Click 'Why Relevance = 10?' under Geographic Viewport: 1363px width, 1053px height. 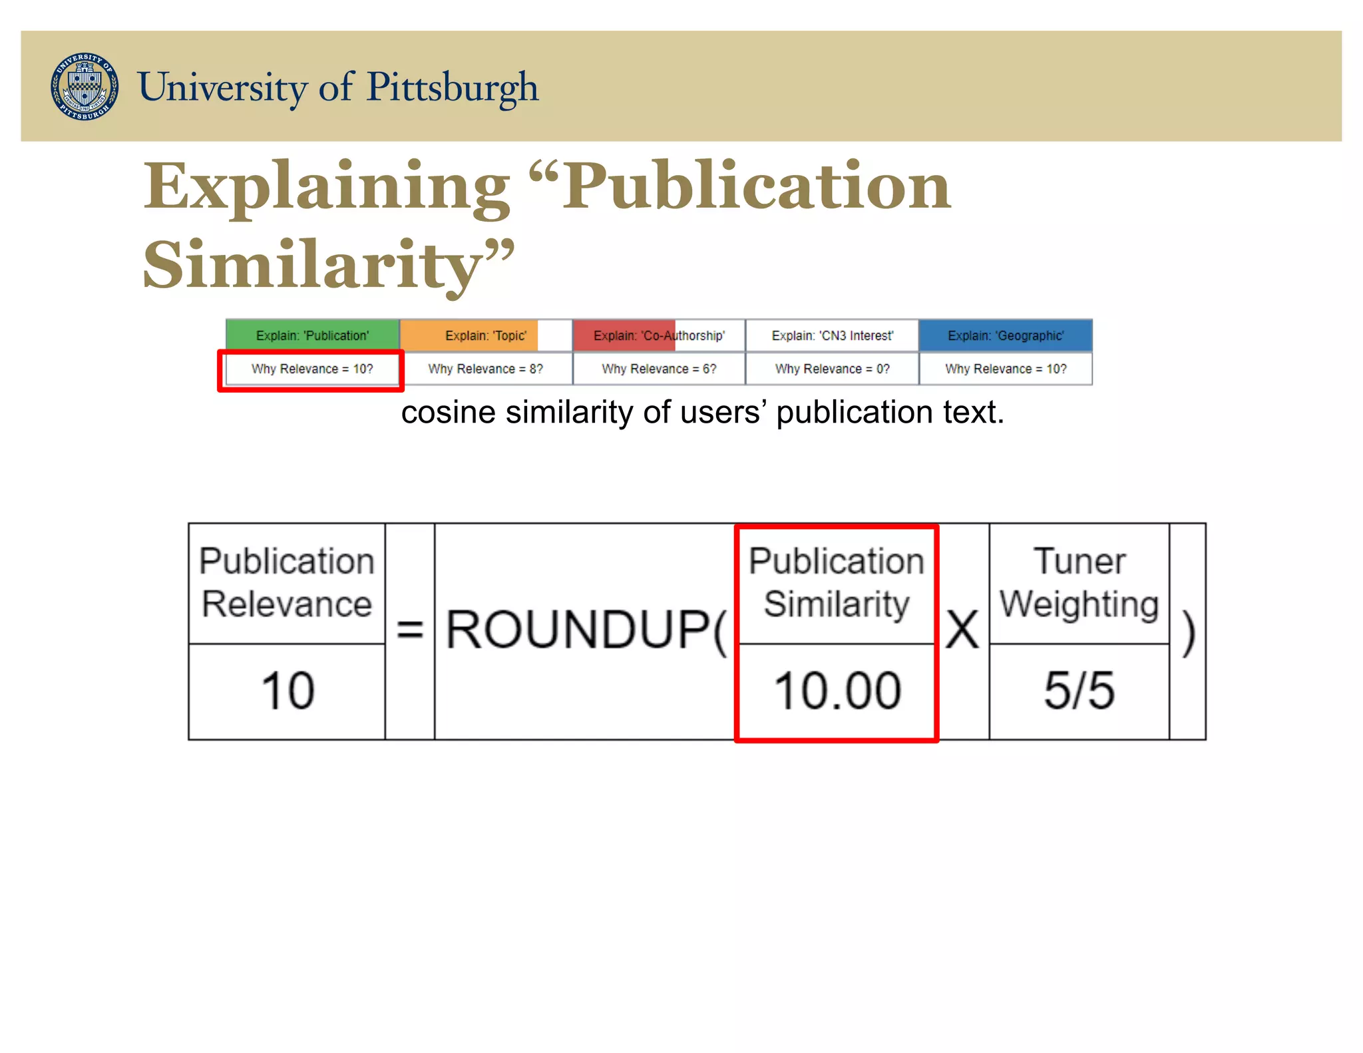(x=1006, y=369)
